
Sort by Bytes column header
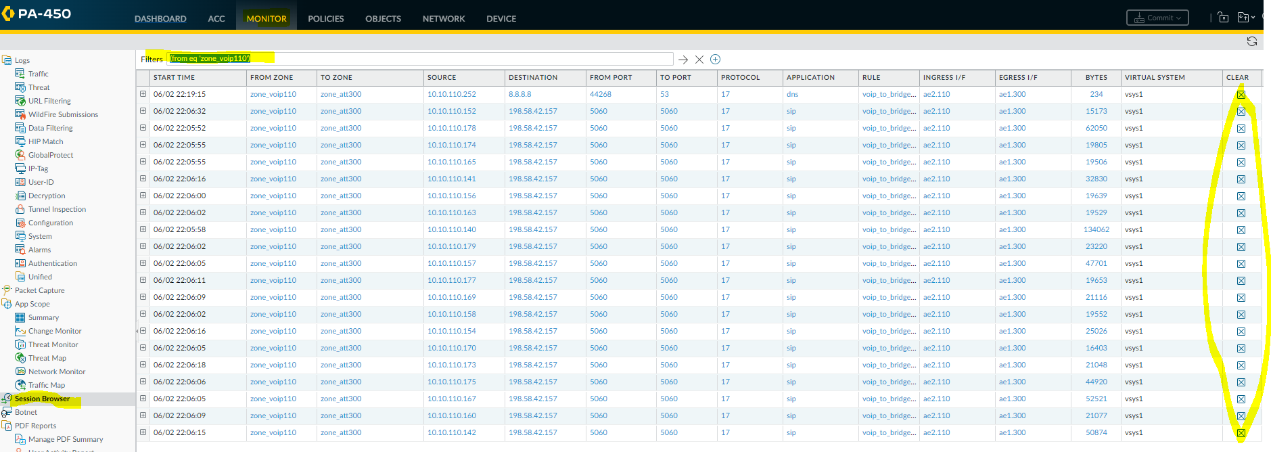[x=1096, y=78]
